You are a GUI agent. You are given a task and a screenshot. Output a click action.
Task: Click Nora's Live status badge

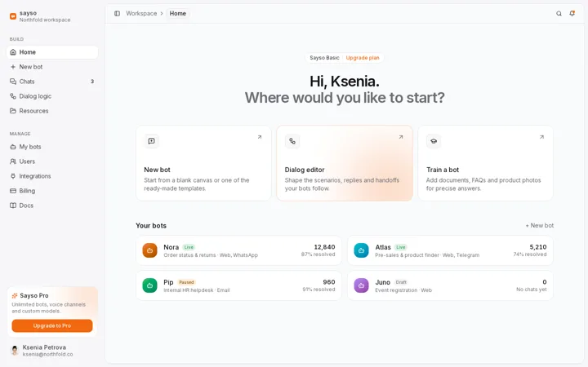[189, 247]
